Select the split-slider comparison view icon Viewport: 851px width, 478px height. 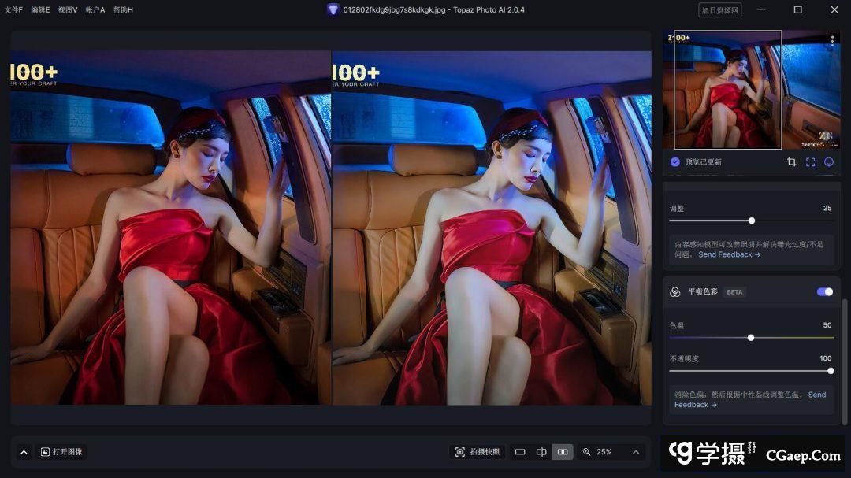point(541,451)
